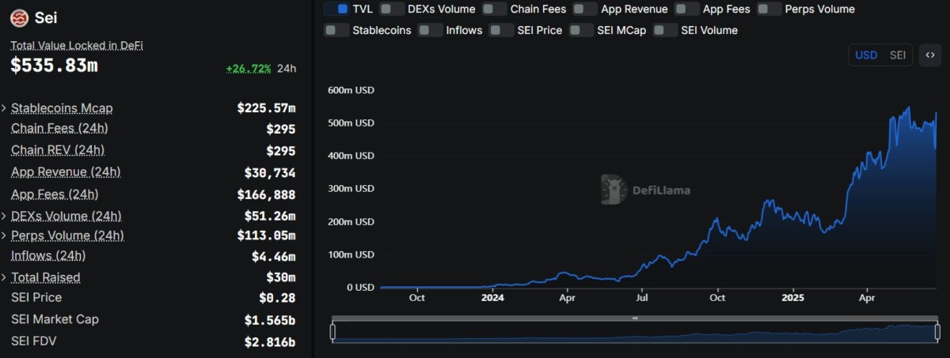950x358 pixels.
Task: Click the DefiLlama watermark logo
Action: click(x=645, y=190)
